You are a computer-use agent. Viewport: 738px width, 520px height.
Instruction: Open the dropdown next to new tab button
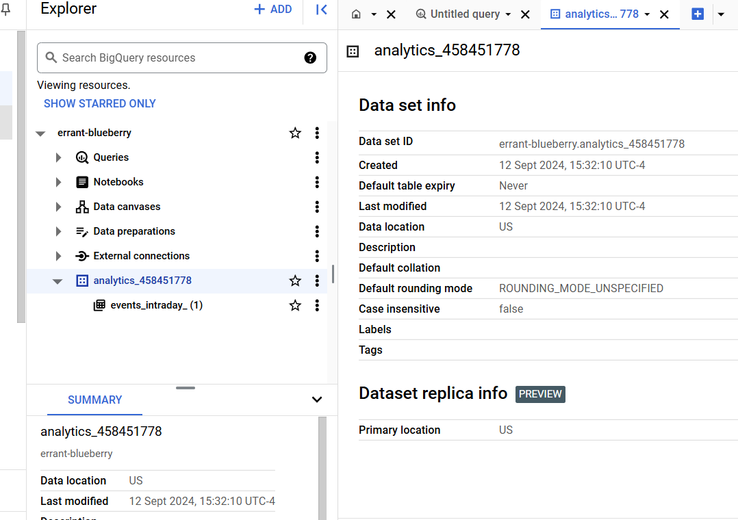[721, 14]
